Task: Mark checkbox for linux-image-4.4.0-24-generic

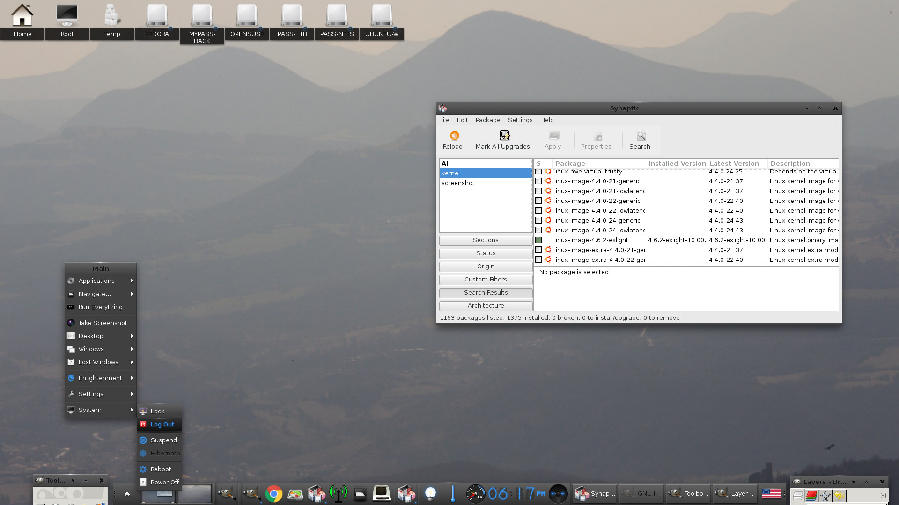Action: [538, 221]
